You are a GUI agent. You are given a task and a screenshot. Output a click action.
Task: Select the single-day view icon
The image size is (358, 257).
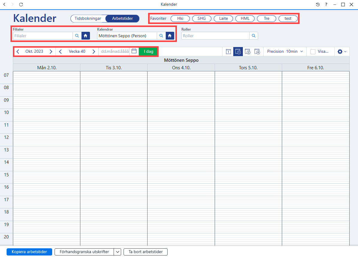(228, 52)
